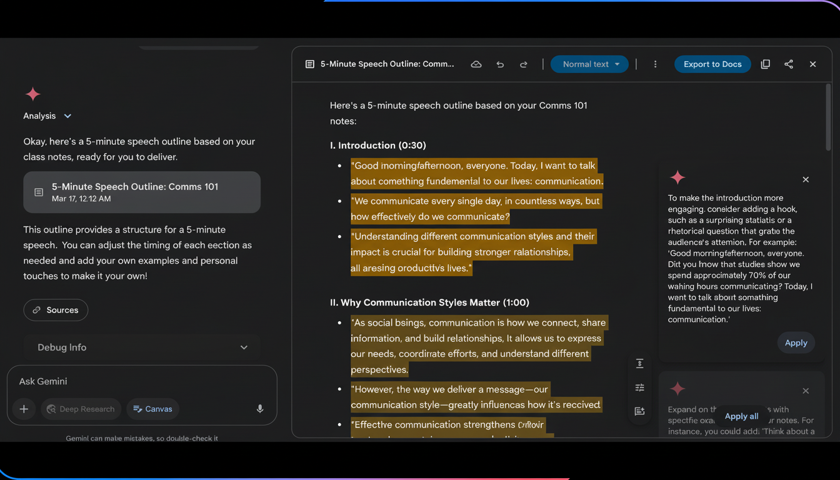Toggle Deep Research mode
This screenshot has width=840, height=480.
(x=81, y=409)
